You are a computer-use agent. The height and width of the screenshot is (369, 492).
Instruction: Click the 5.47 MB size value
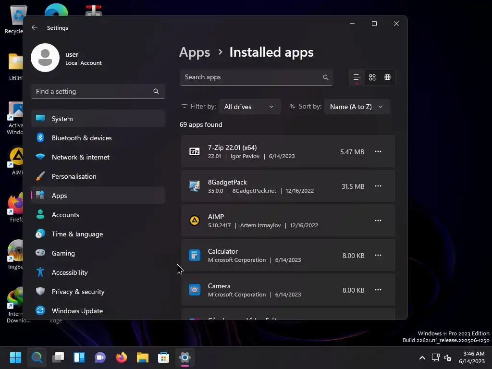click(x=352, y=152)
